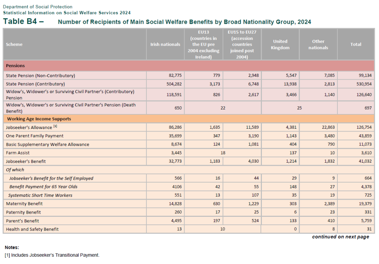Click the 'Paternity Benefit' row label
The width and height of the screenshot is (379, 264).
click(23, 212)
